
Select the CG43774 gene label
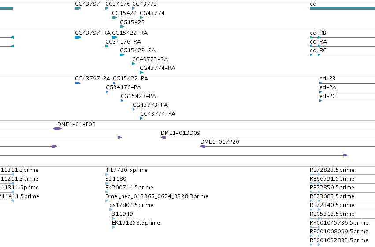[x=152, y=13]
